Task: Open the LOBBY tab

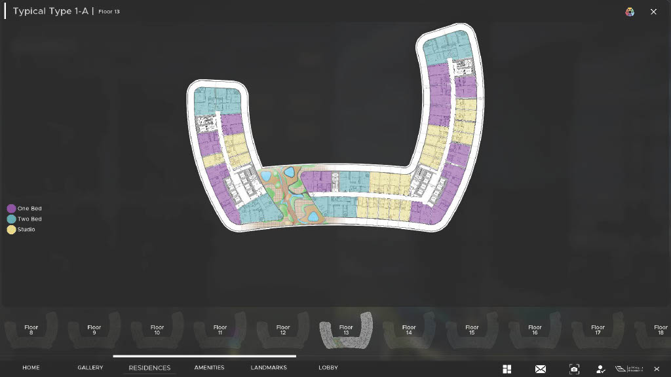Action: click(x=328, y=368)
